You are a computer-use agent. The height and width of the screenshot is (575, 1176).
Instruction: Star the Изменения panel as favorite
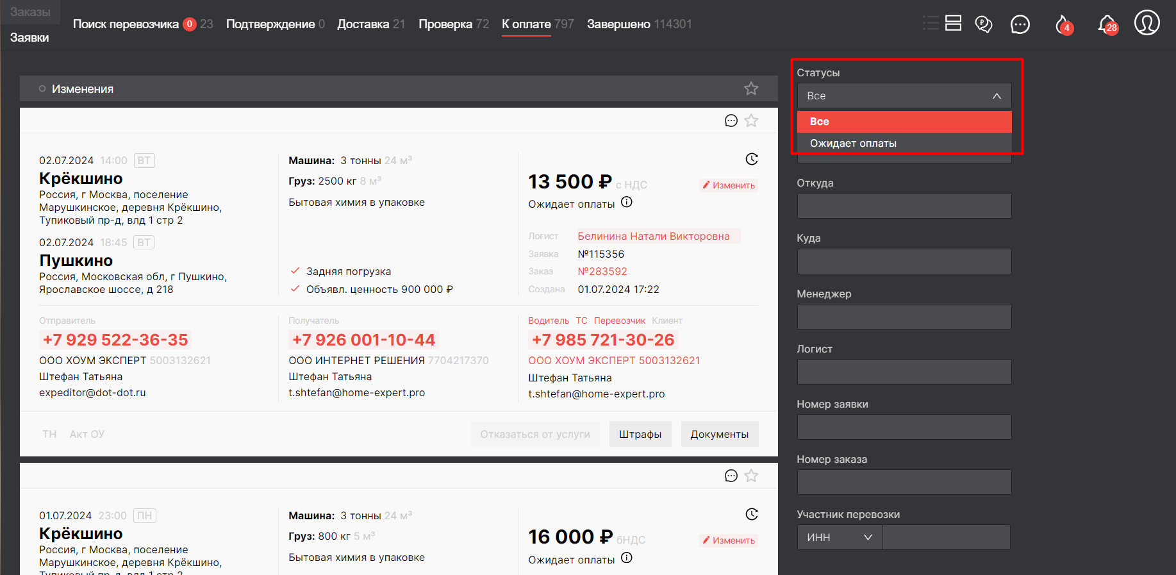tap(751, 88)
